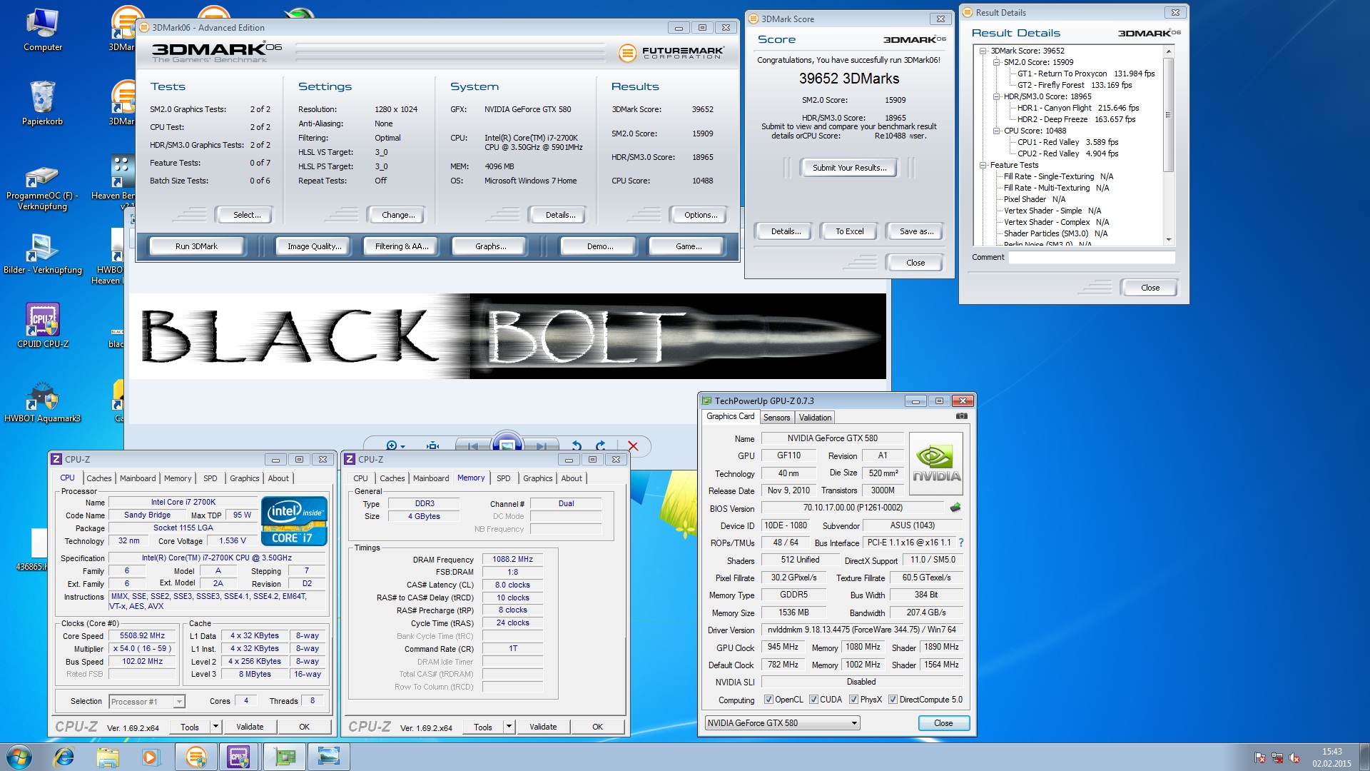Viewport: 1370px width, 771px height.
Task: Toggle DirectCompute 5.0 checkbox in GPU-Z
Action: (x=893, y=700)
